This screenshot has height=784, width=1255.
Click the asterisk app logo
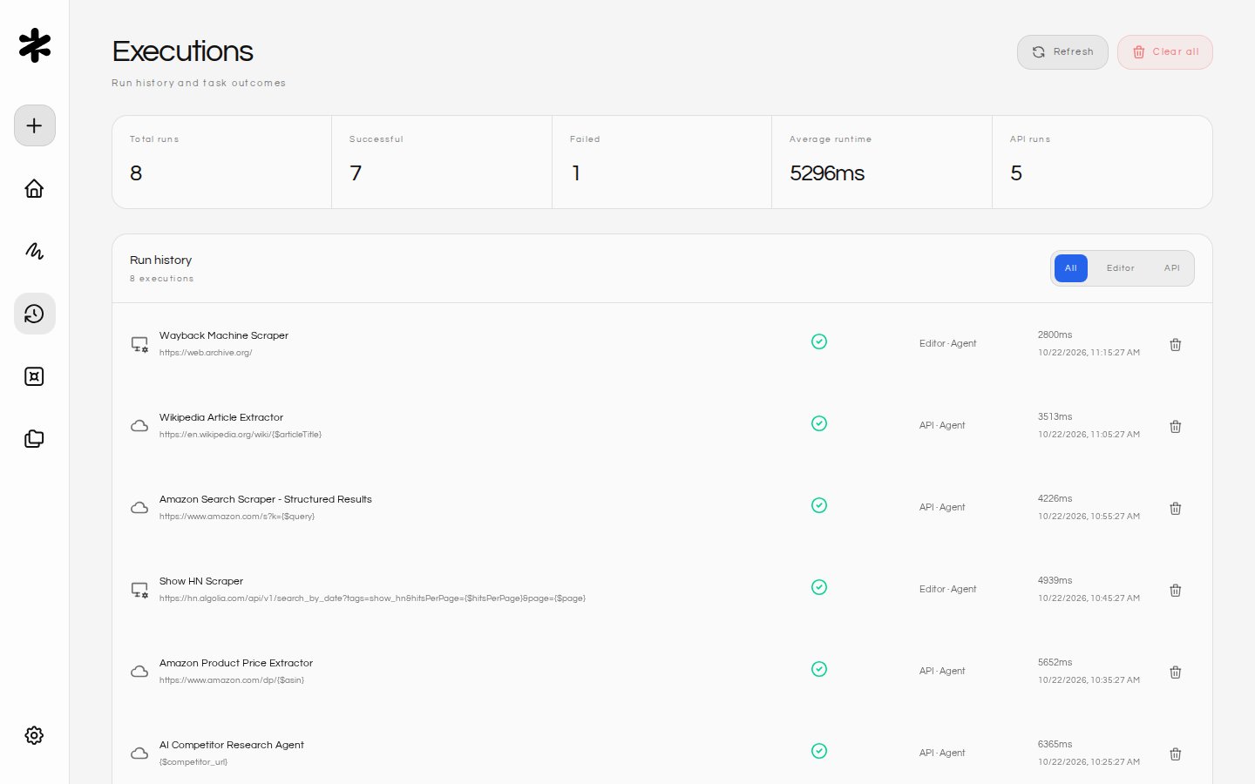(x=35, y=45)
